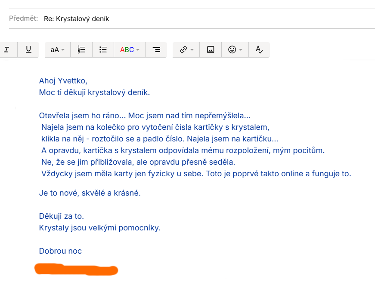Open the aA font size dropdown
This screenshot has height=285, width=375.
pyautogui.click(x=57, y=50)
